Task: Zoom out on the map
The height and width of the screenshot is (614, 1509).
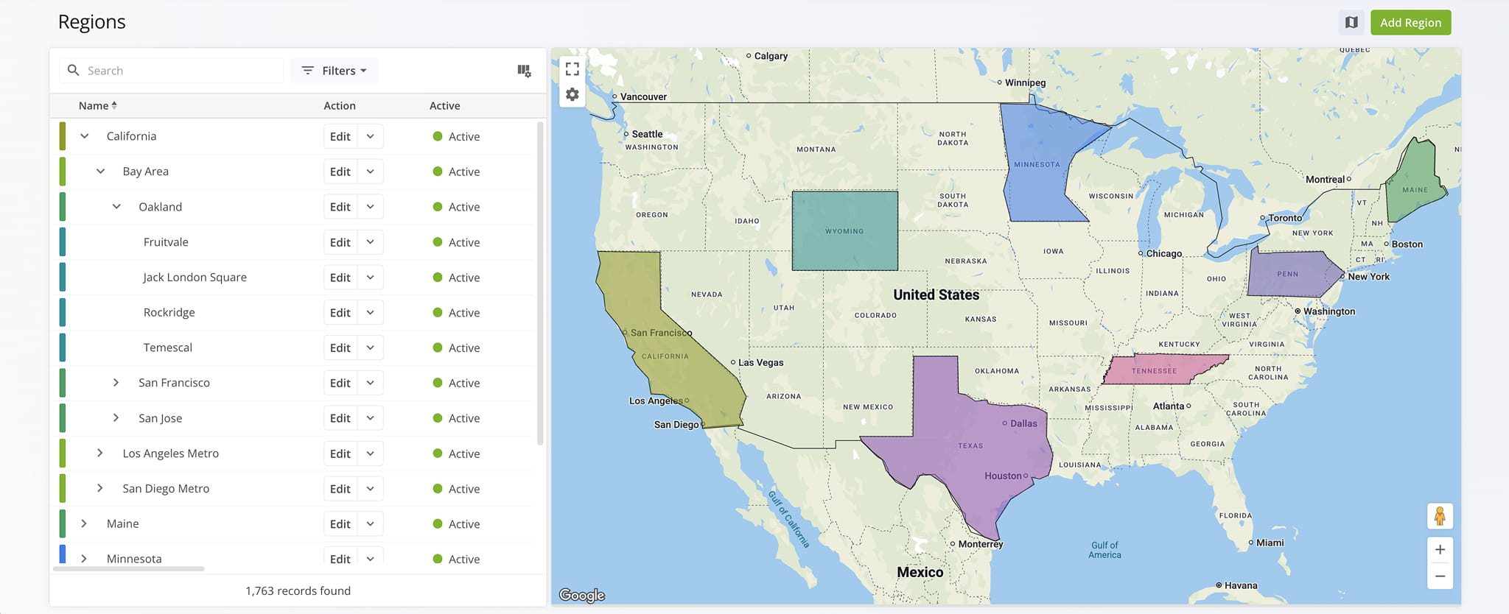Action: 1440,576
